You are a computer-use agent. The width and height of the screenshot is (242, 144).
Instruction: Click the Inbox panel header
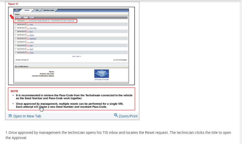coord(71,14)
